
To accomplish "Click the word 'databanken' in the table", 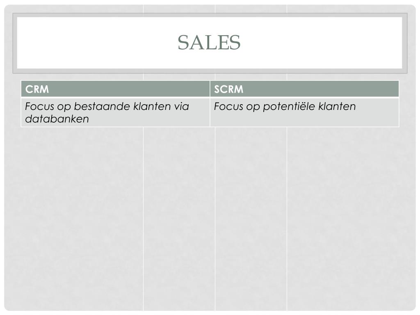I will 57,119.
